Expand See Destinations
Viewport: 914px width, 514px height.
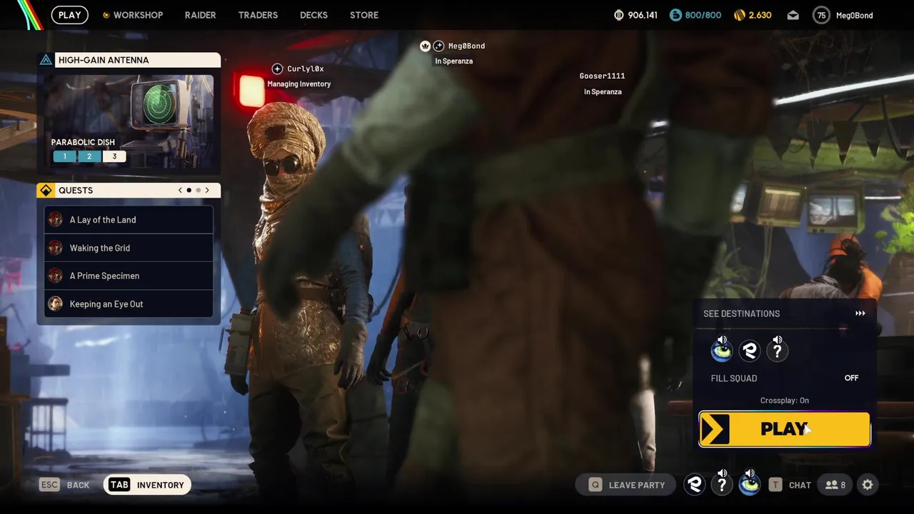pos(784,313)
